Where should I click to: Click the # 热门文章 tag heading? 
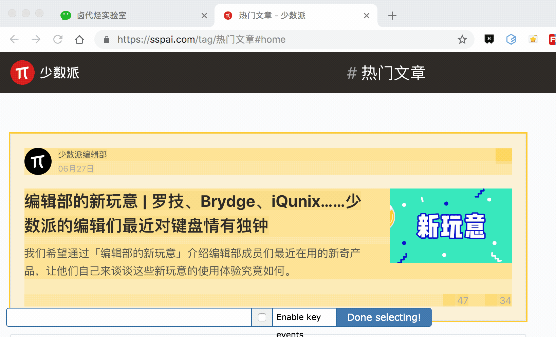(x=386, y=73)
